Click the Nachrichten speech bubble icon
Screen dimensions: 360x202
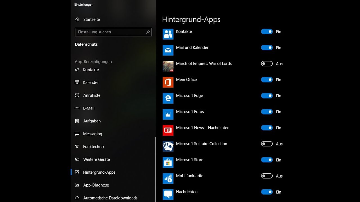coord(168,194)
